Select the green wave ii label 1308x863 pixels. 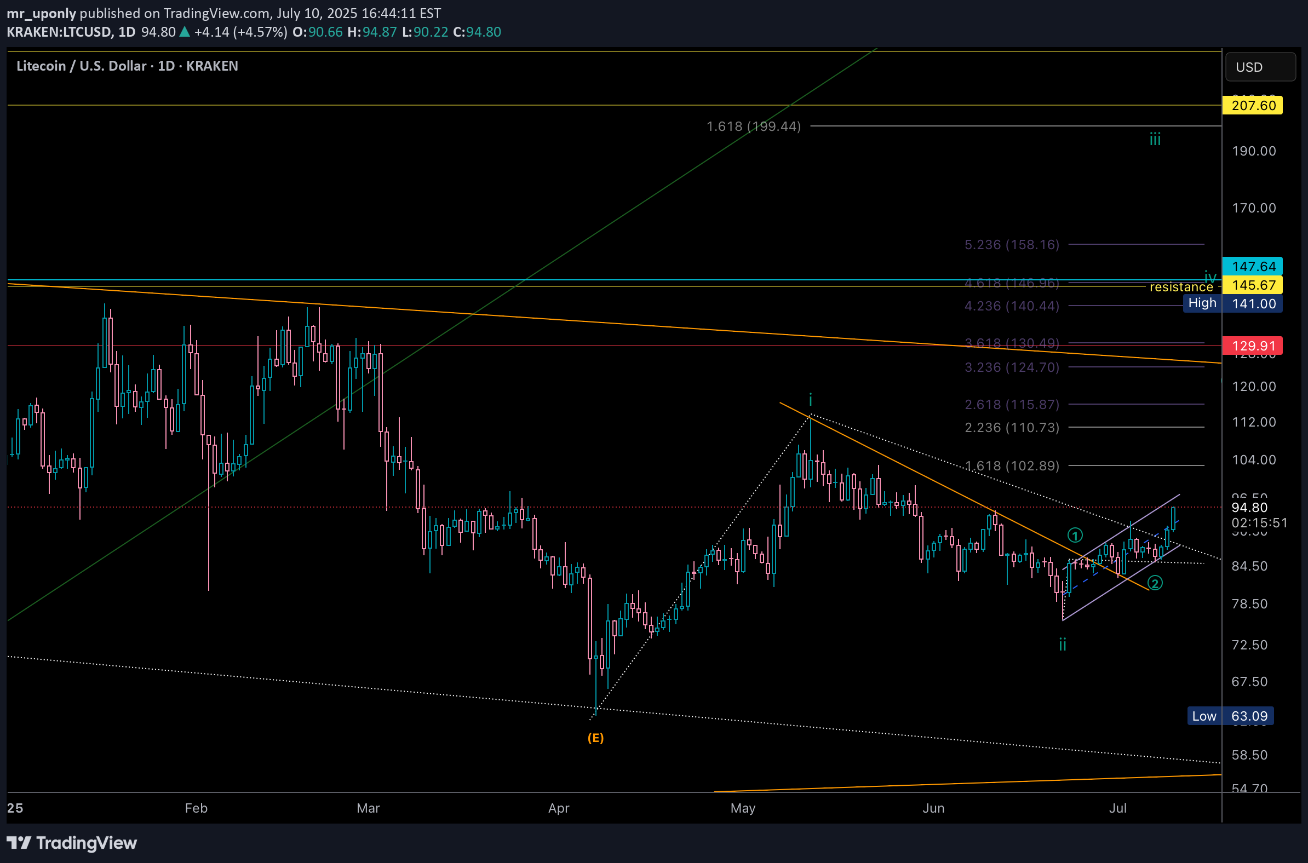(1063, 644)
